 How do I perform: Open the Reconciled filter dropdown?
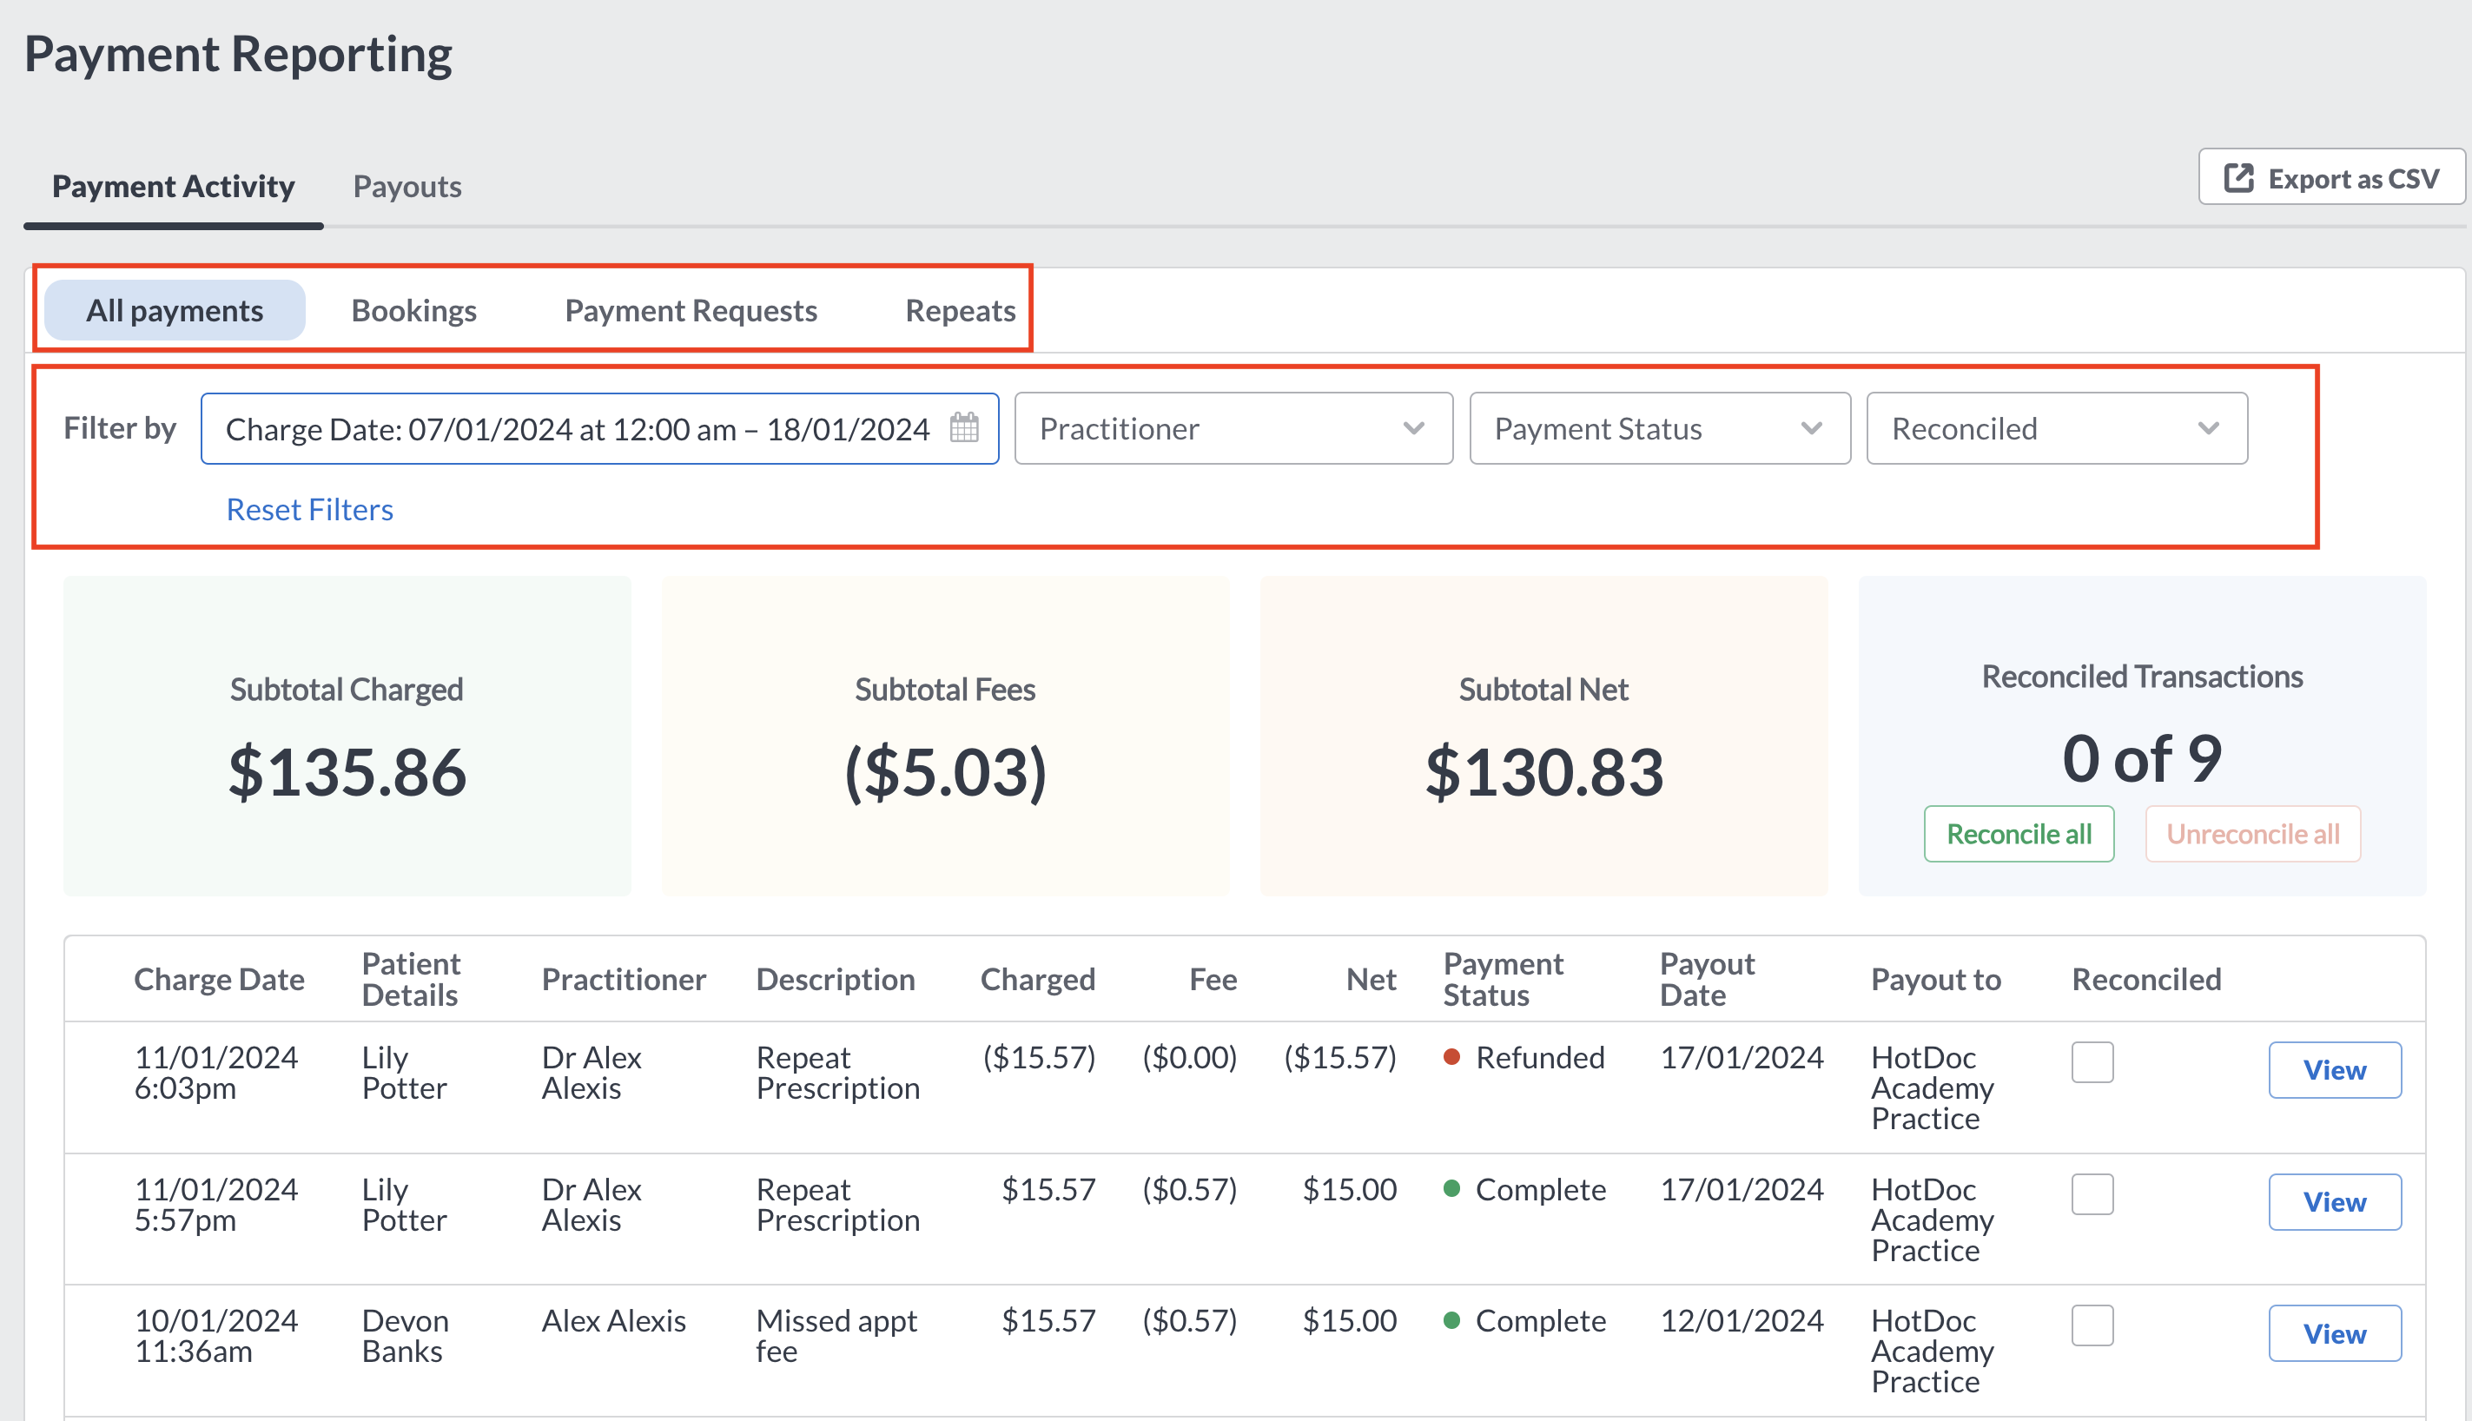pyautogui.click(x=2055, y=428)
